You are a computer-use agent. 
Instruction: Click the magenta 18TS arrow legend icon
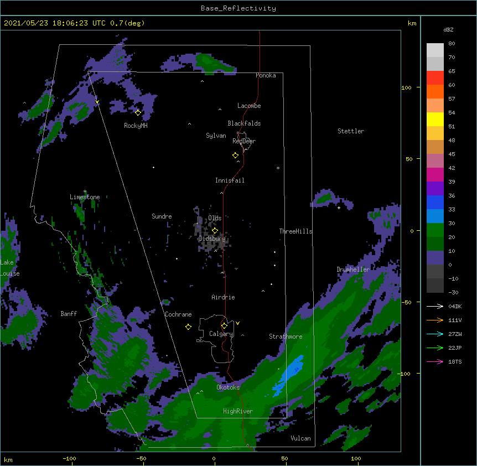435,361
